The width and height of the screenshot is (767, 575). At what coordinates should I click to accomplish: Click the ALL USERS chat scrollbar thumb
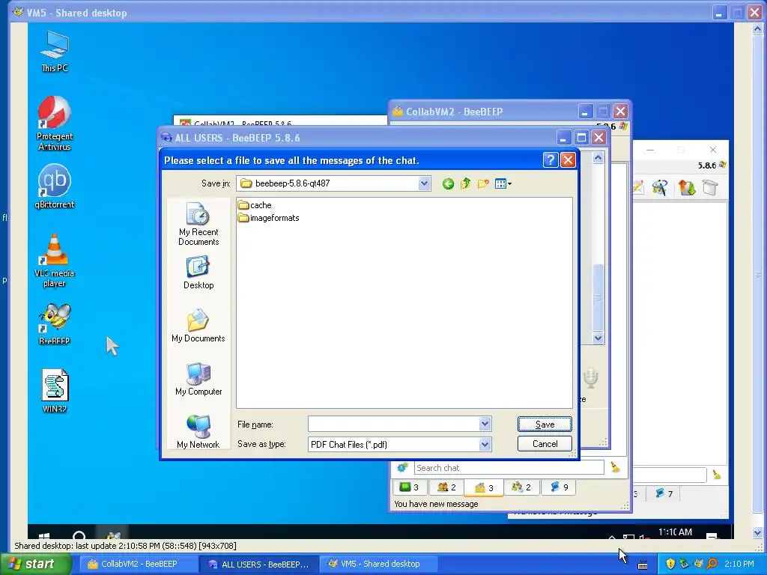[598, 297]
